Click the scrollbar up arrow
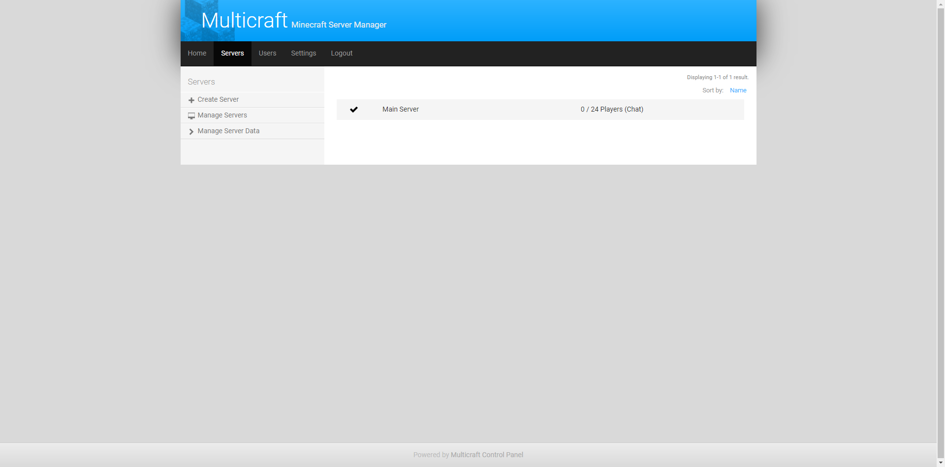 (x=941, y=4)
